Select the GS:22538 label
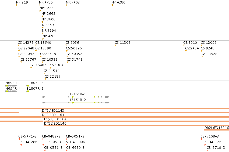Screen dimensions: 229x152 [x=48, y=54]
